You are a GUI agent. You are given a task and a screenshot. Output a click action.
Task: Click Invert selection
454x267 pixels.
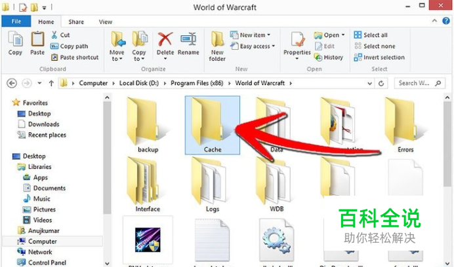379,57
